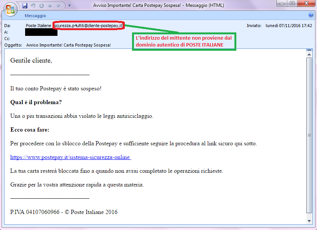This screenshot has height=230, width=317.
Task: Click the line Il tuo conto Postepay è stato sospeso!
Action: (x=56, y=89)
